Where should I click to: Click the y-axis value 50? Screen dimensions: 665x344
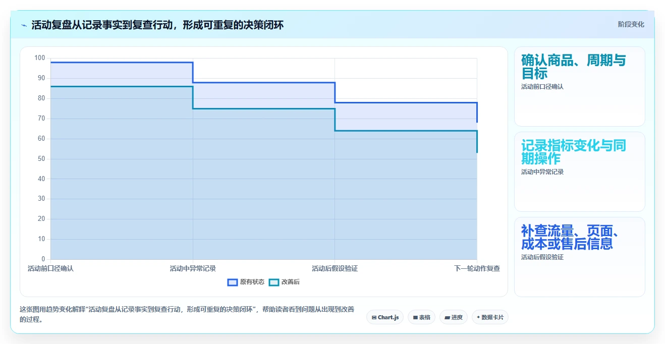41,158
